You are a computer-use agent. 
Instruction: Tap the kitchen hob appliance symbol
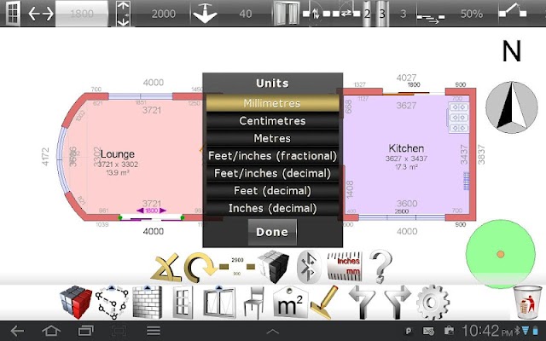coord(458,118)
